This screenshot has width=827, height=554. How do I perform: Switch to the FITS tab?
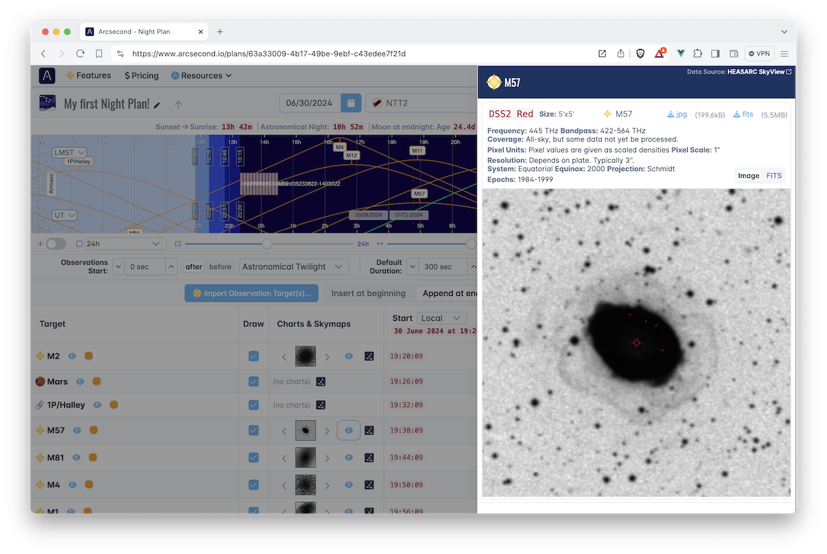(x=774, y=176)
